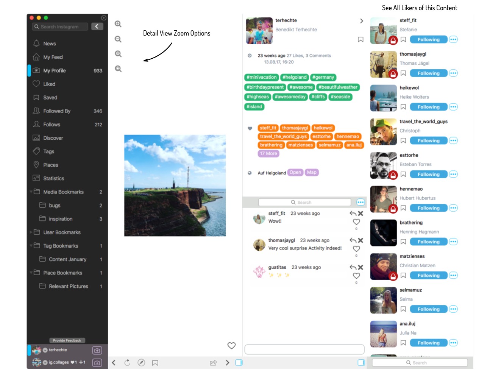Bookmark user heikewol
Image resolution: width=501 pixels, height=379 pixels.
(x=403, y=107)
